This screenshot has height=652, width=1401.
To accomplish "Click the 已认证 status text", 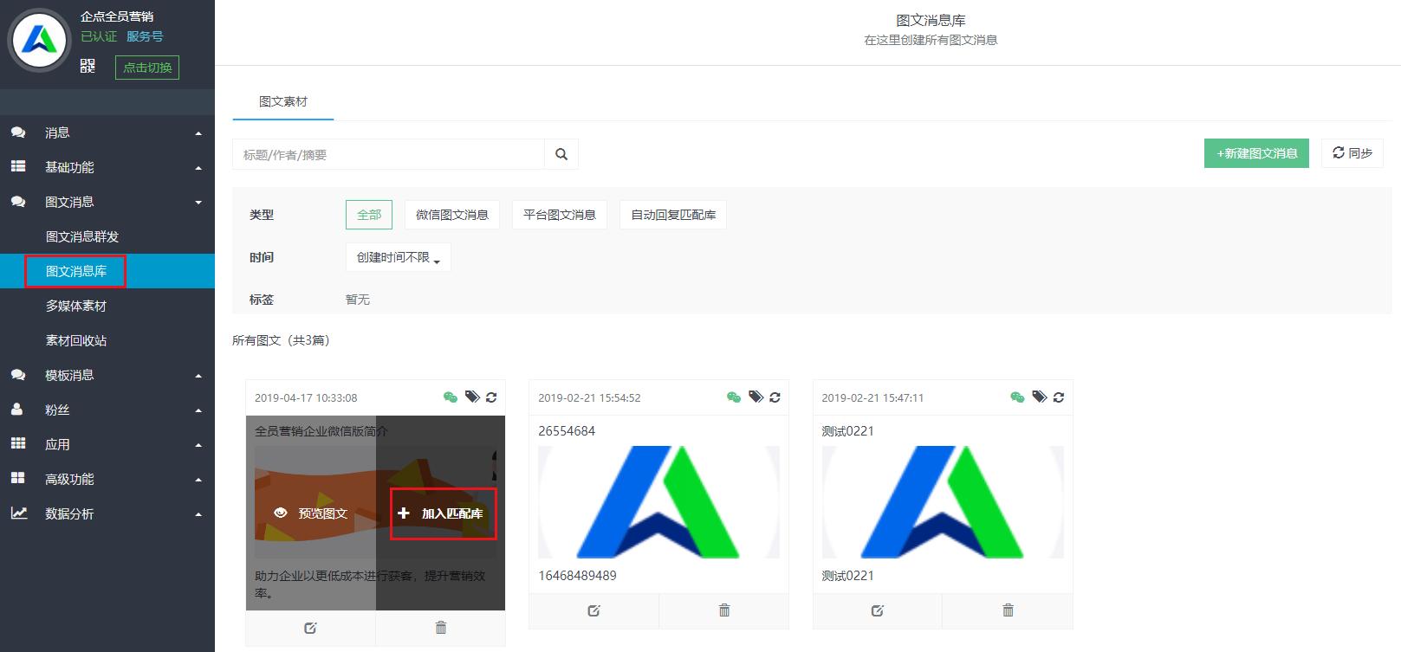I will coord(99,36).
